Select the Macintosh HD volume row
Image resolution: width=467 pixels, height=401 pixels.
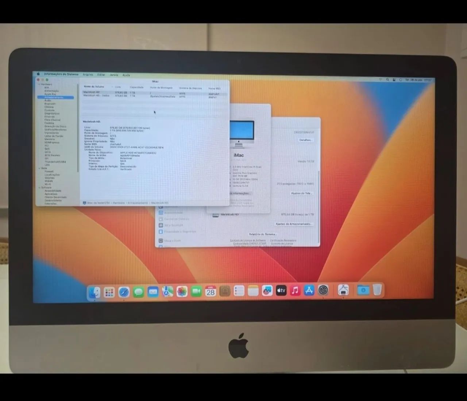coord(154,93)
